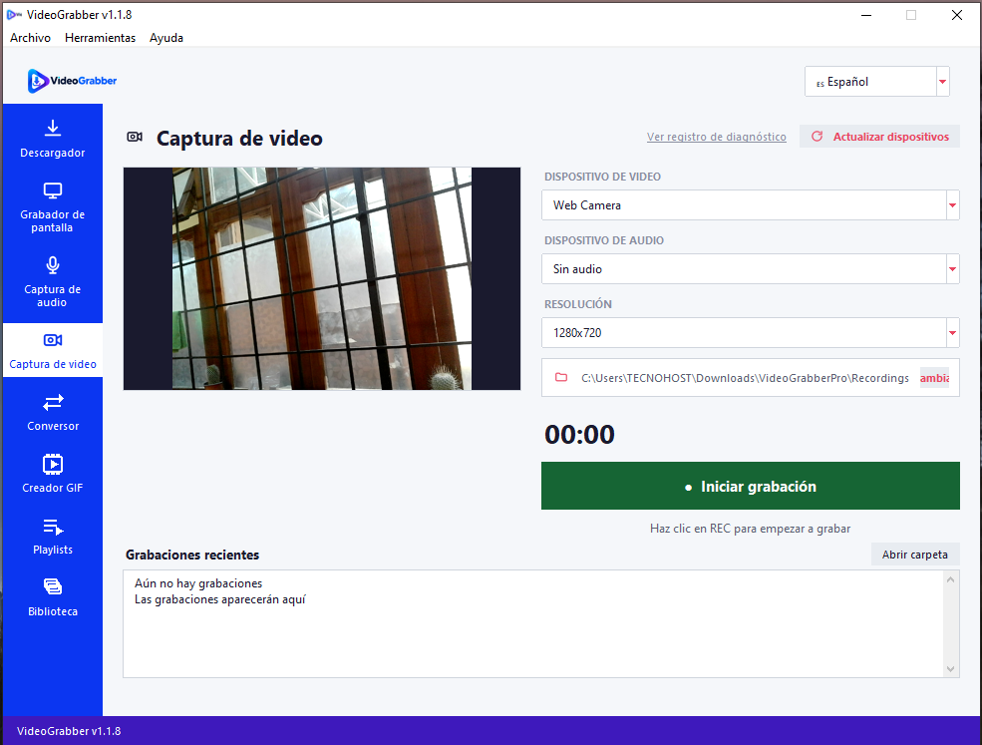Viewport: 982px width, 745px height.
Task: Minimize the VideoGrabber window
Action: tap(866, 15)
